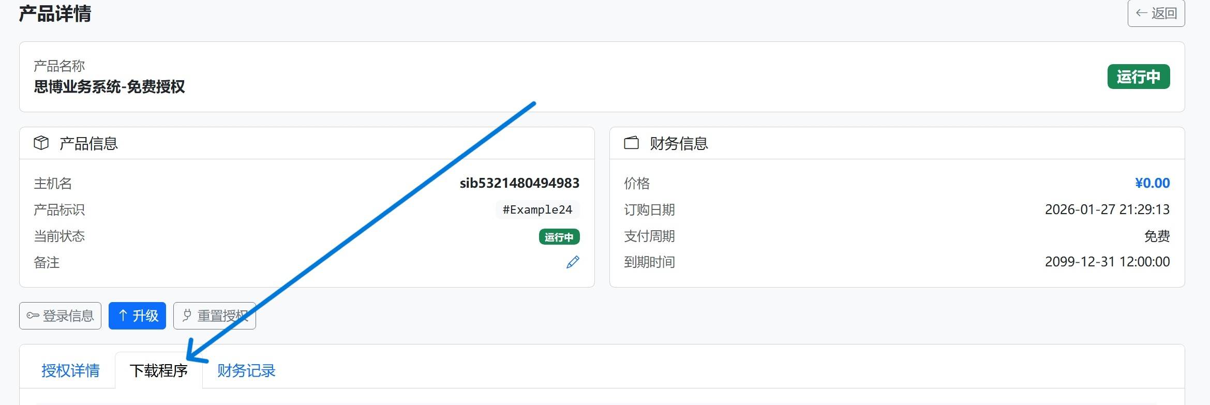Click the hostname sib5321480494983
The height and width of the screenshot is (405, 1210).
click(519, 183)
